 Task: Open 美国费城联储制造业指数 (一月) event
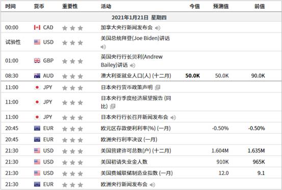pyautogui.click(x=137, y=173)
